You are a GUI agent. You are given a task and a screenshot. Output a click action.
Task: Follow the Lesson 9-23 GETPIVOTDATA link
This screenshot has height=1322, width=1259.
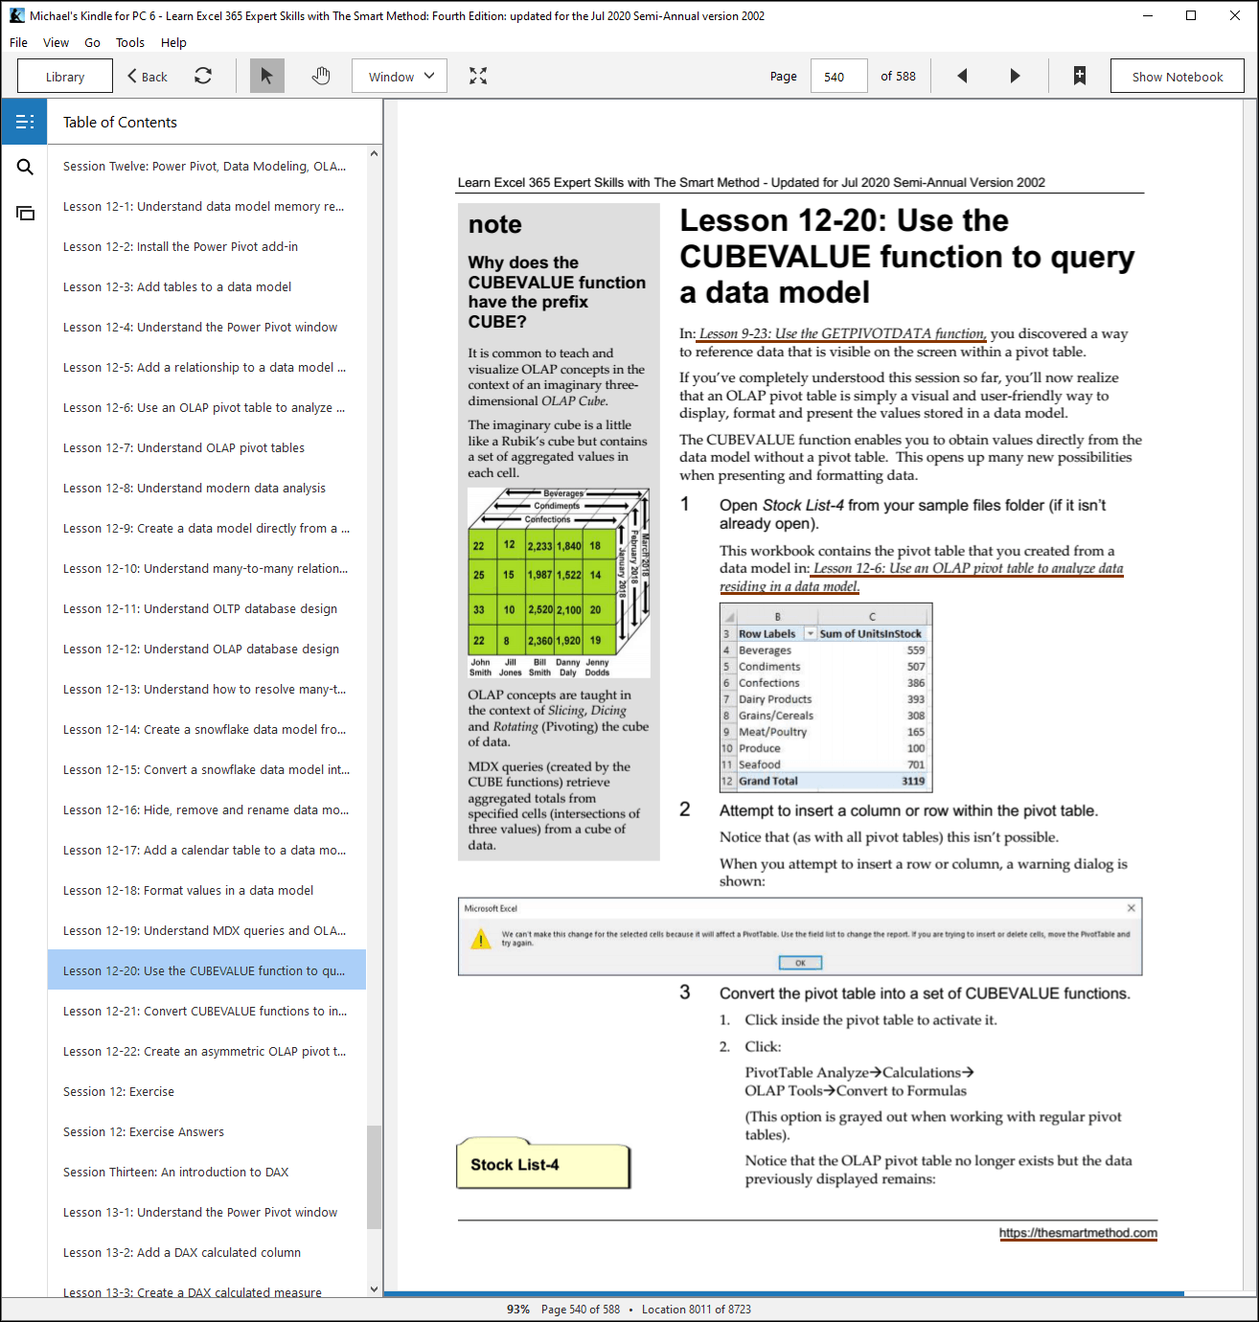click(x=841, y=333)
